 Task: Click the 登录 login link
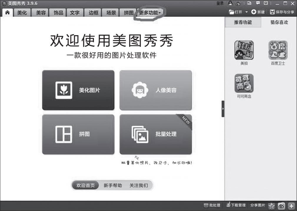(220, 3)
